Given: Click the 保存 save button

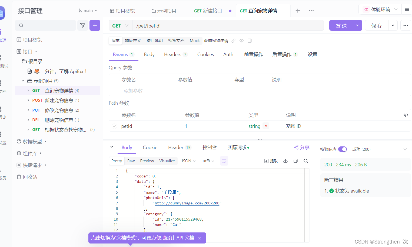Looking at the screenshot, I should tap(377, 25).
